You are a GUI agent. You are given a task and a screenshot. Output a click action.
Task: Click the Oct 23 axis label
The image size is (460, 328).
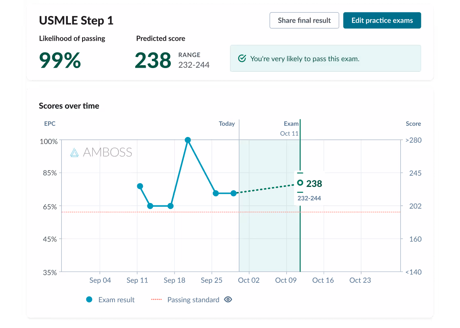(x=360, y=280)
